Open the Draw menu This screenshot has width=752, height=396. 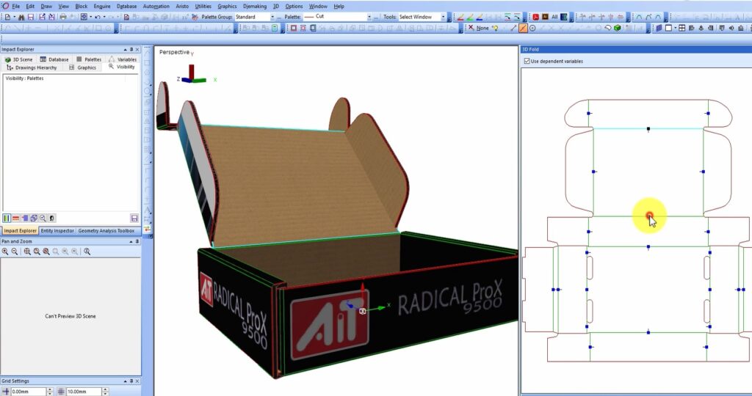pyautogui.click(x=46, y=6)
